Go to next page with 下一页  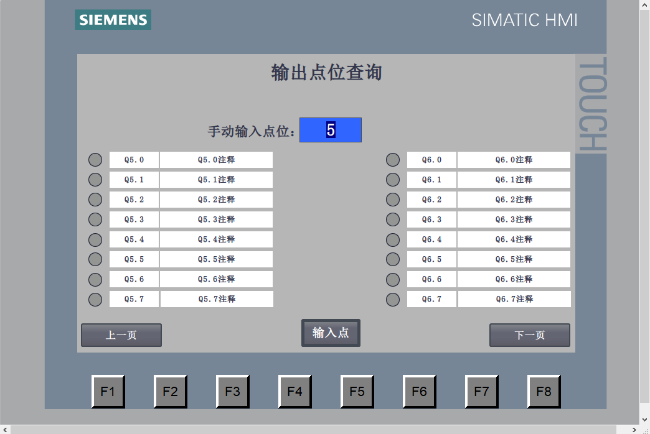[x=529, y=335]
